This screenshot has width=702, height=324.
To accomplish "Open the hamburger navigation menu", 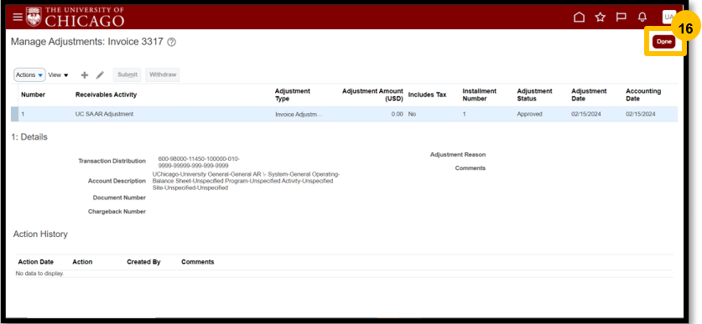I will pos(18,18).
